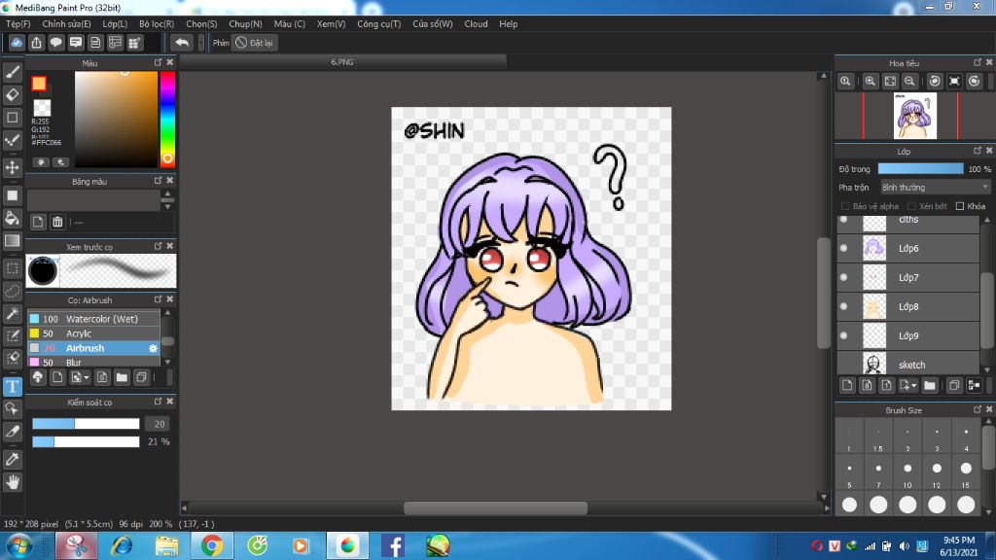This screenshot has height=560, width=996.
Task: Select the Acrylic brush
Action: [x=93, y=333]
